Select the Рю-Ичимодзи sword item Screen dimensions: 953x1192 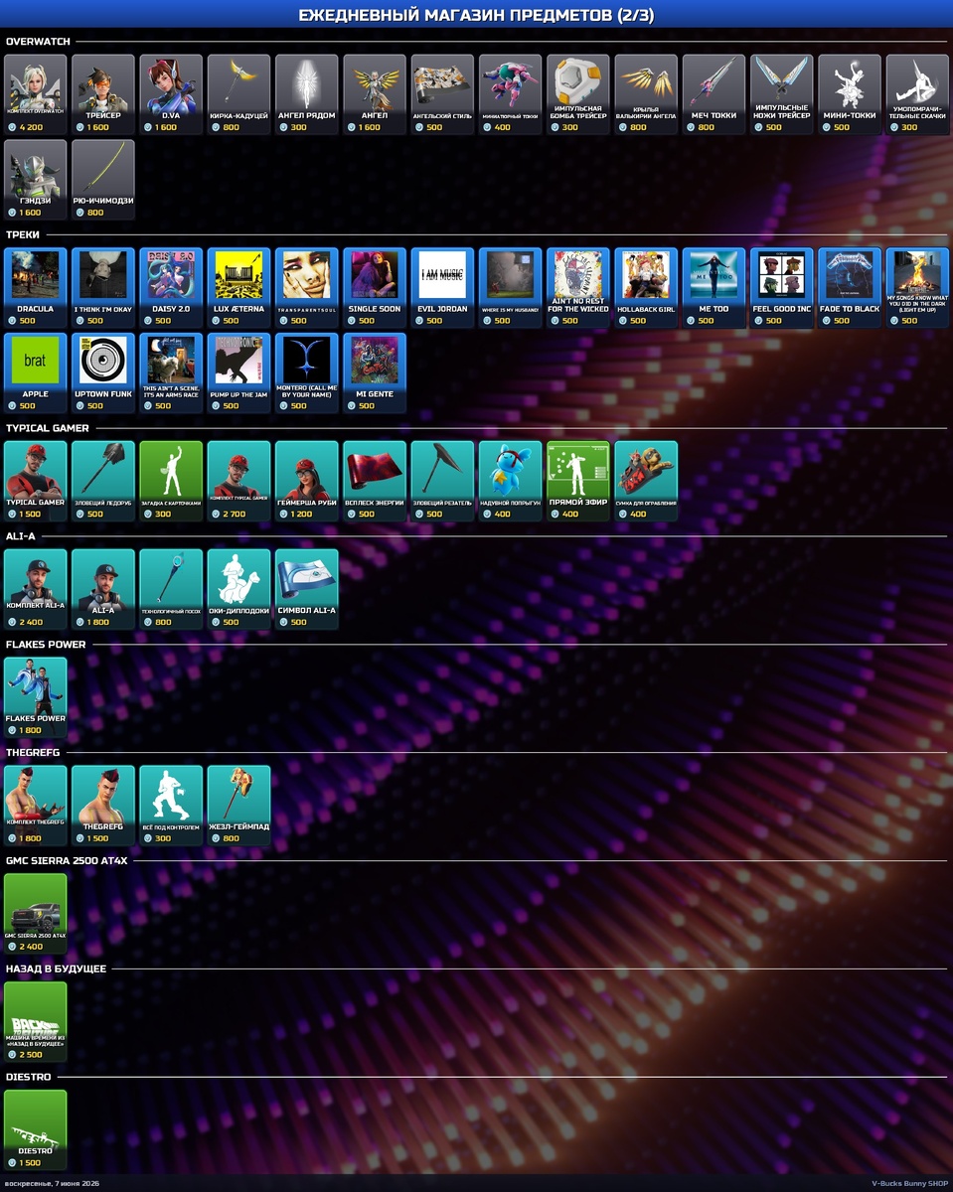pyautogui.click(x=103, y=180)
